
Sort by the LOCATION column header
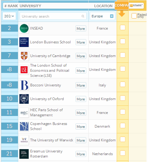tap(103, 6)
